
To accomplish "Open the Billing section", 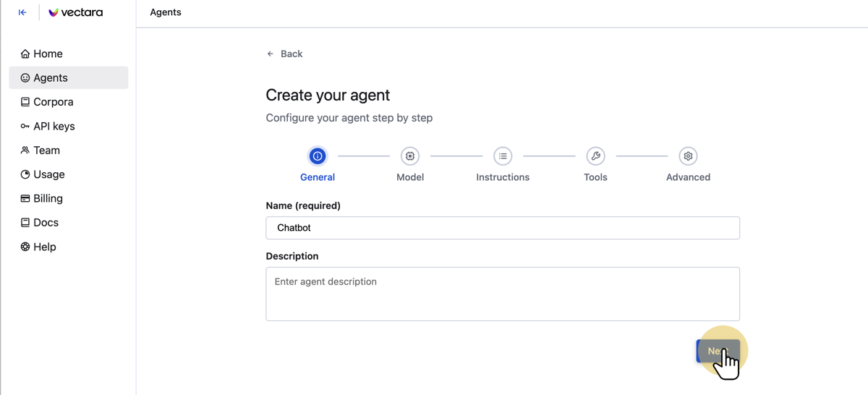I will pyautogui.click(x=48, y=198).
